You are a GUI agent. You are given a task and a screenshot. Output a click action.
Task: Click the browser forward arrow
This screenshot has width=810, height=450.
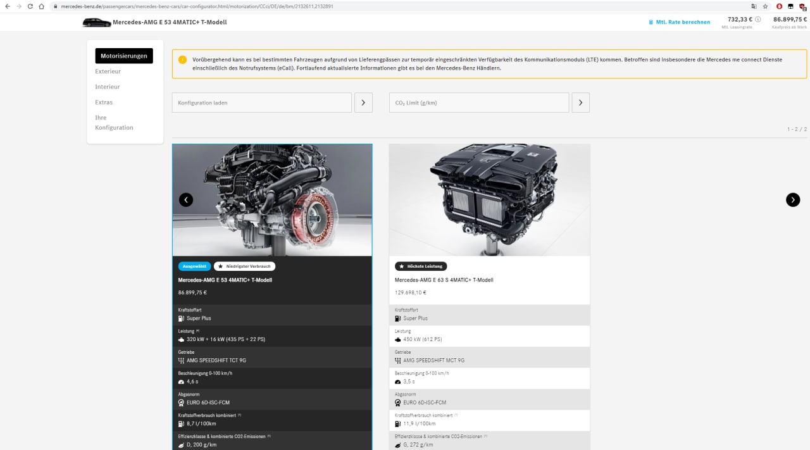coord(18,6)
